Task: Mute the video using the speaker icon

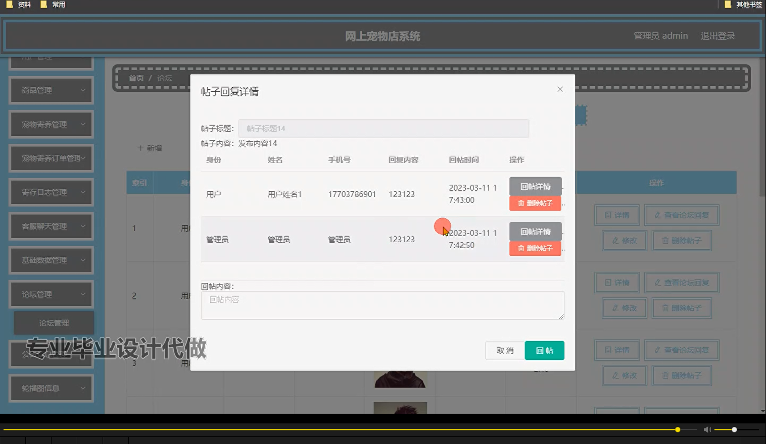Action: pyautogui.click(x=707, y=429)
